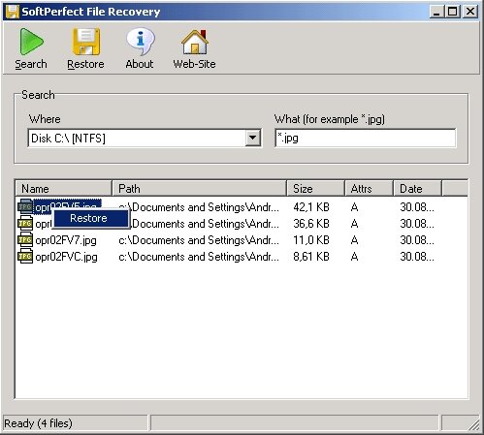Select the JPG icon of opr02FV7.jpg
Image resolution: width=484 pixels, height=435 pixels.
(25, 240)
